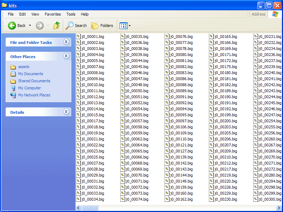Expand the Details panel
Viewport: 283px width, 212px height.
click(66, 112)
